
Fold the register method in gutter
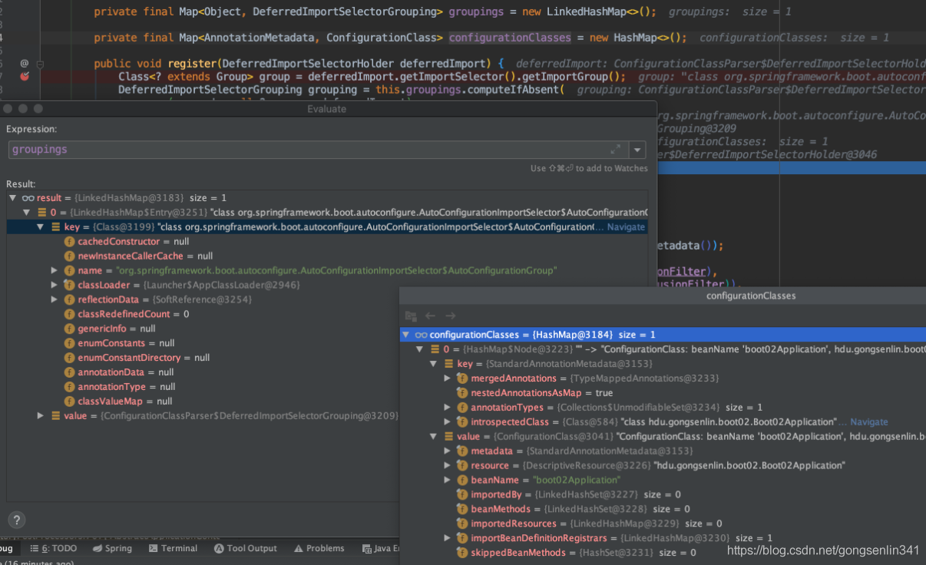coord(40,64)
